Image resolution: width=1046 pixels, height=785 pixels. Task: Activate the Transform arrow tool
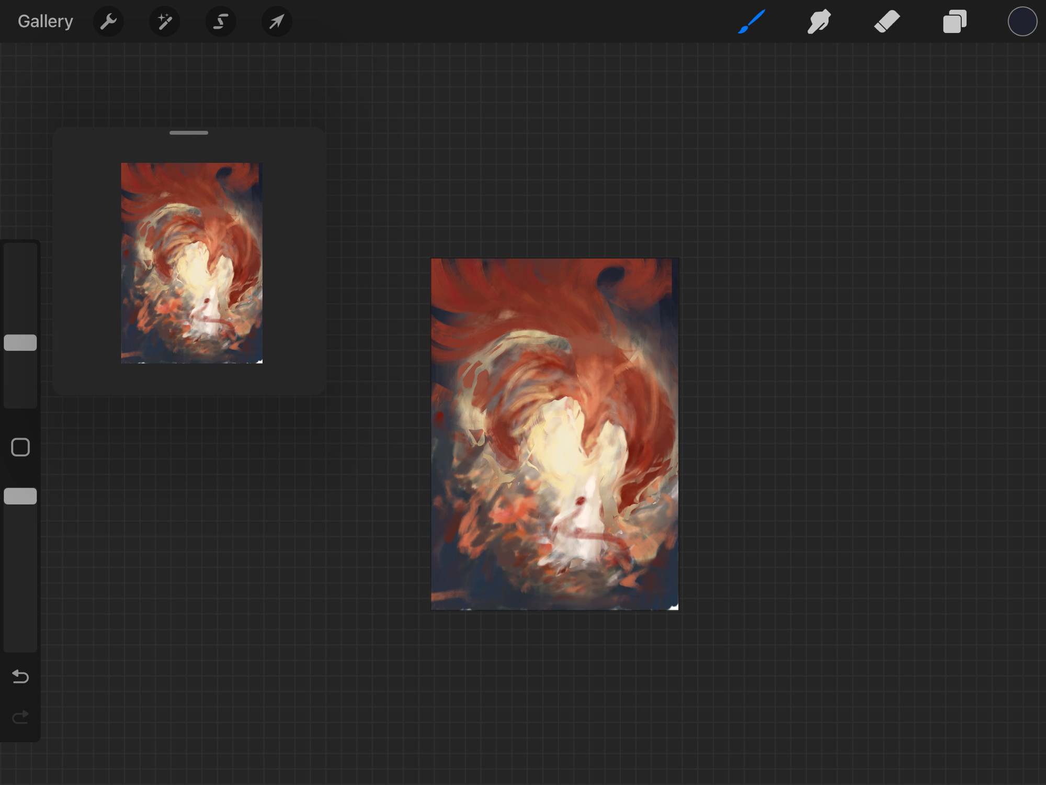tap(277, 21)
